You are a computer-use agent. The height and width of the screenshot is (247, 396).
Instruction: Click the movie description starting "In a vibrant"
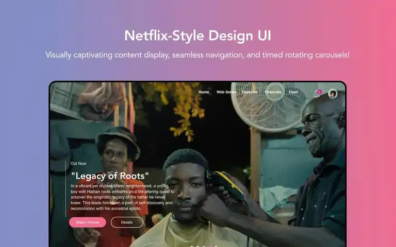(123, 197)
